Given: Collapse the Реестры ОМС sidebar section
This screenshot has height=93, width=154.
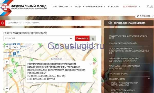Looking at the screenshot, I should click(149, 79).
